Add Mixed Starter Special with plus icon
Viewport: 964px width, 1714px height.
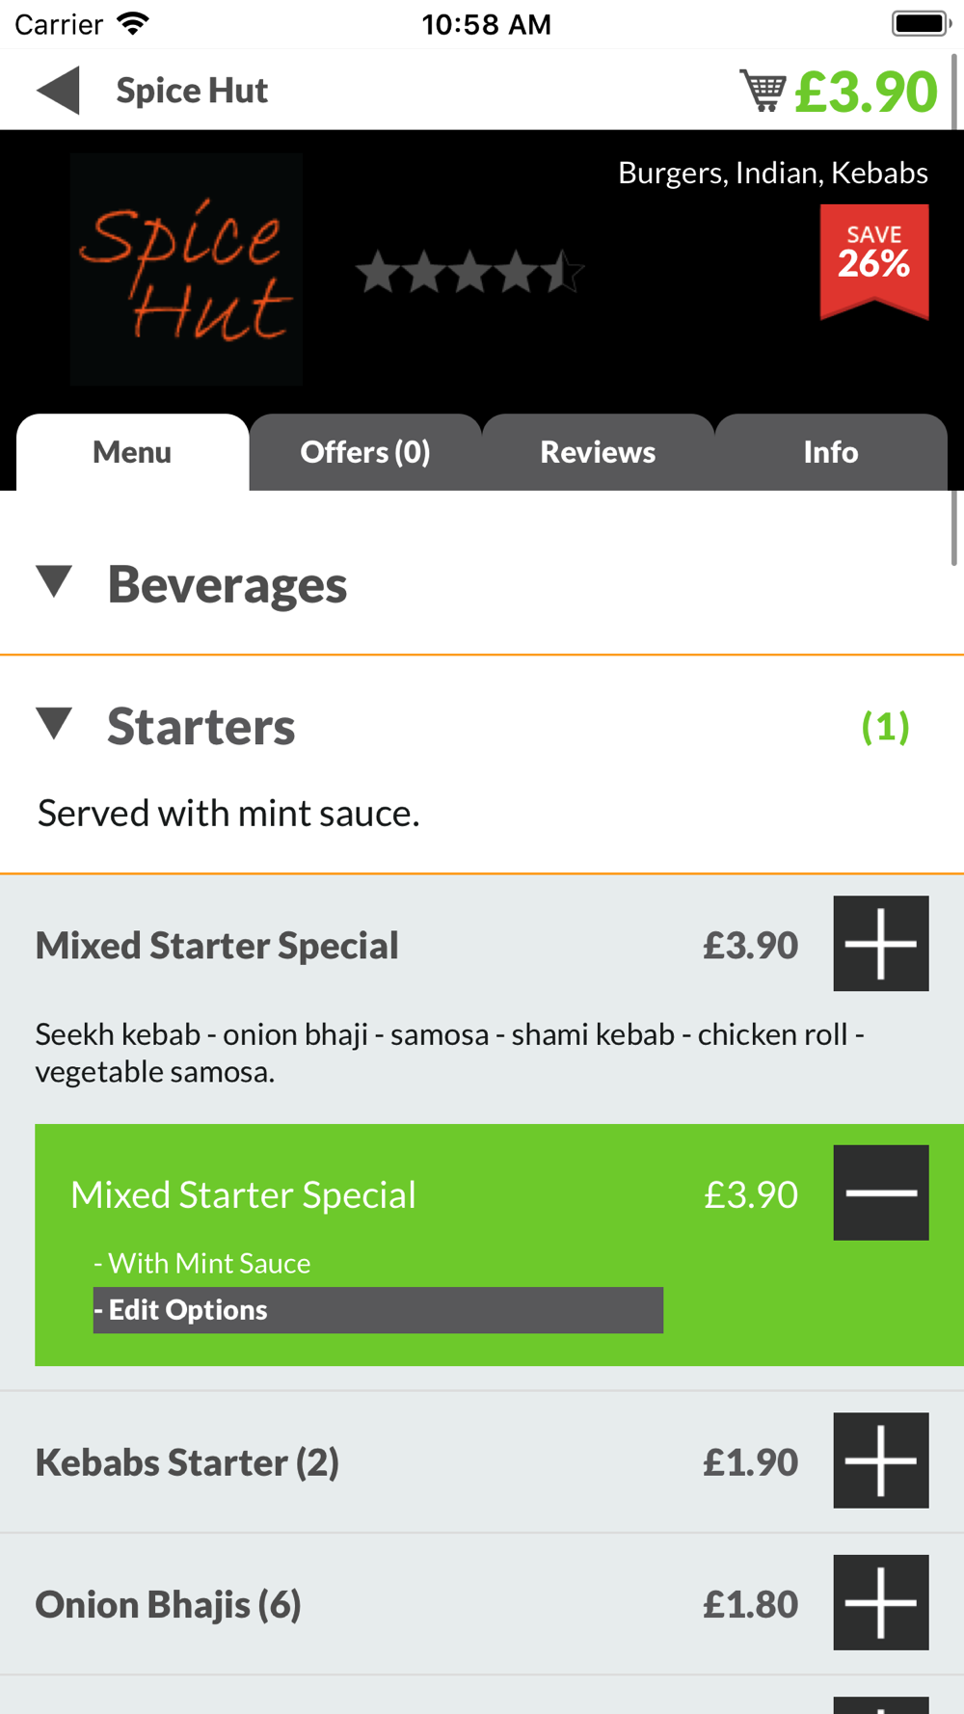(881, 944)
